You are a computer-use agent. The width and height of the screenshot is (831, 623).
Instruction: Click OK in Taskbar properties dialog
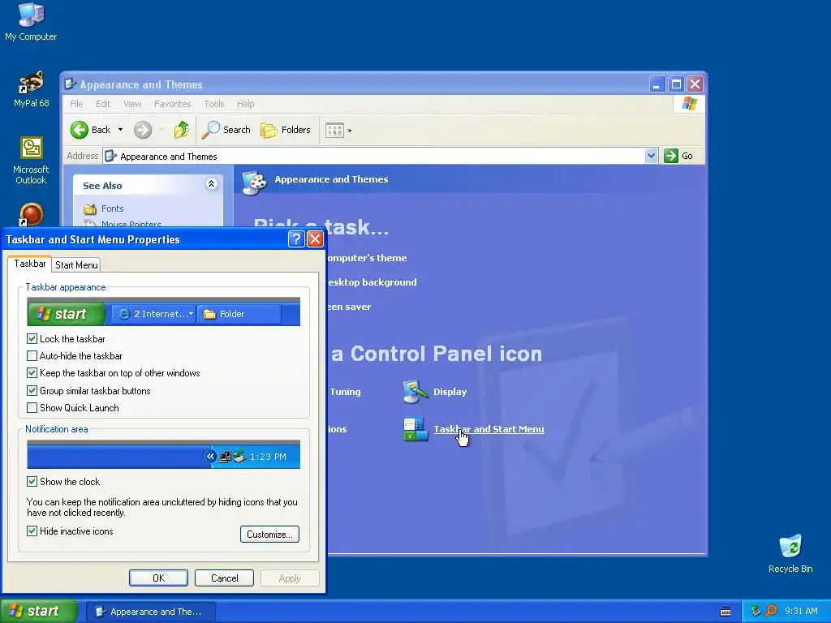(x=158, y=578)
